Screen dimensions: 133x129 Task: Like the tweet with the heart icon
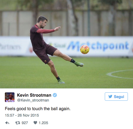[35, 123]
